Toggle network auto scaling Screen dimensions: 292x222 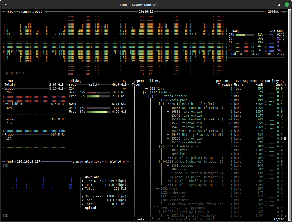click(87, 162)
